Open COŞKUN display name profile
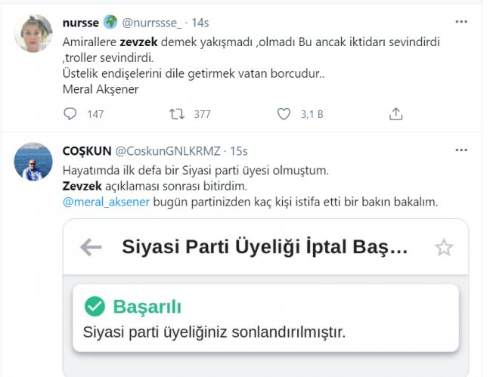 87,151
